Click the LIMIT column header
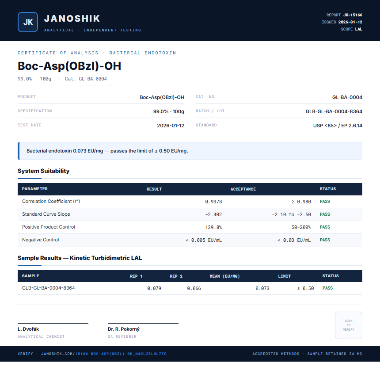Screen dimensions: 380x374 pos(284,276)
